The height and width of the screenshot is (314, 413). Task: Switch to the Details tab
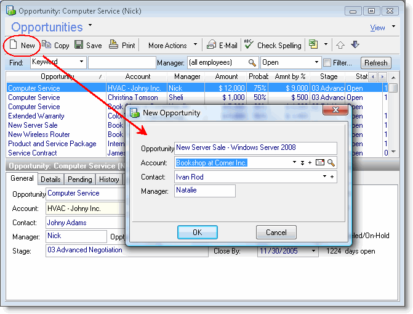(x=50, y=180)
